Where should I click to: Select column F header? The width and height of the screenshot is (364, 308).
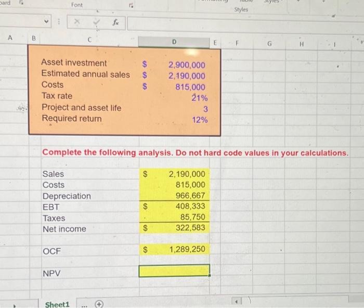click(x=237, y=43)
